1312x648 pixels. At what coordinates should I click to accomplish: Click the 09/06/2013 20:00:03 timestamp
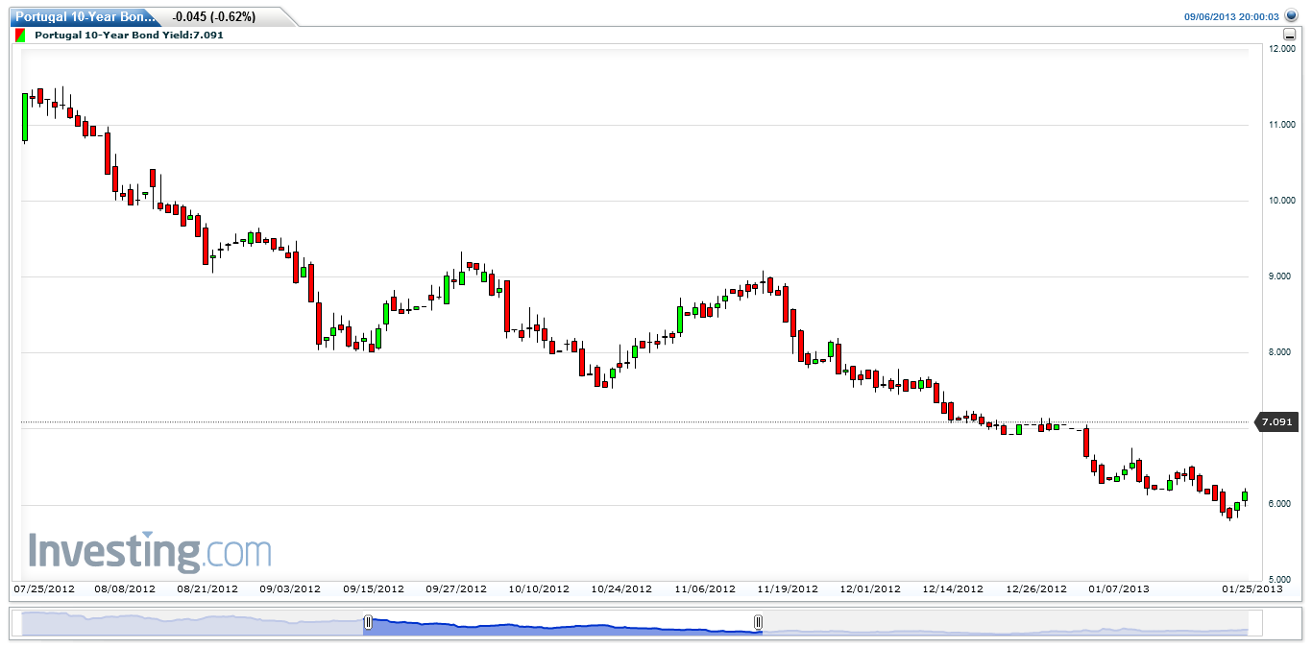[1231, 16]
